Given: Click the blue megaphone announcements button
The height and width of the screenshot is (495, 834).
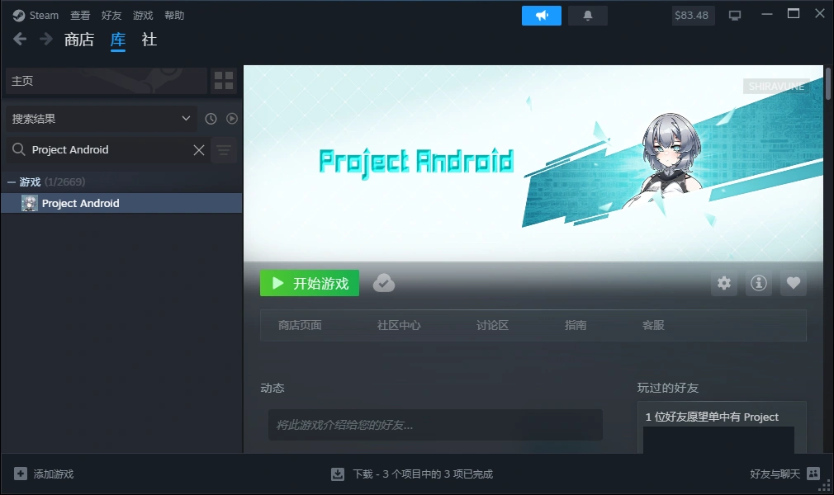Looking at the screenshot, I should click(542, 16).
